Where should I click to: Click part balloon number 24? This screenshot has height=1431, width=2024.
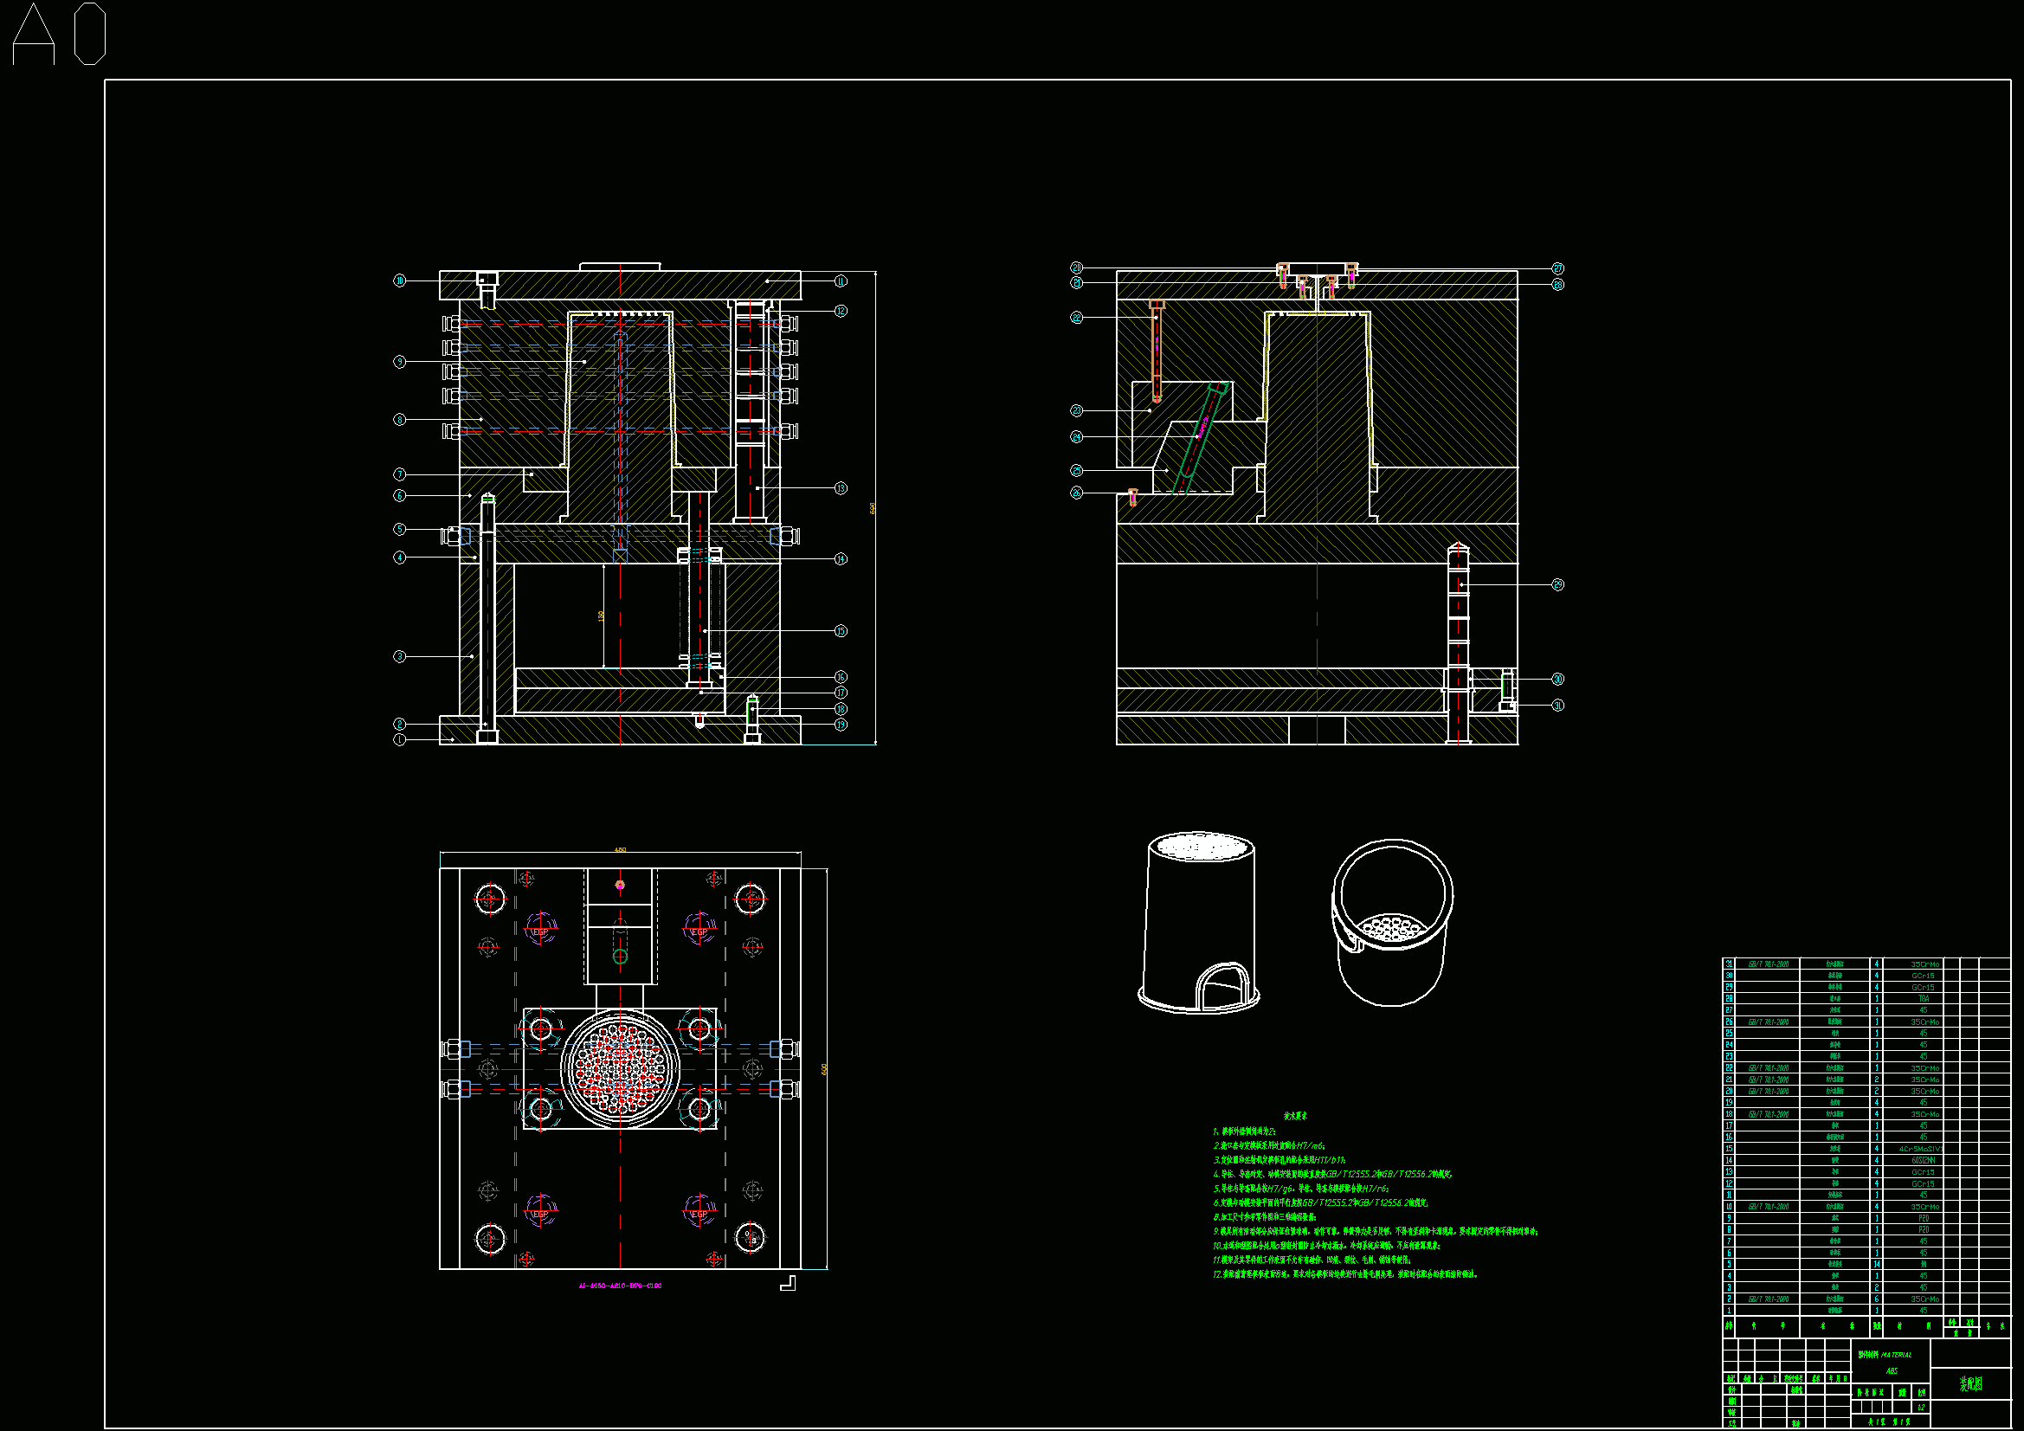[1076, 437]
